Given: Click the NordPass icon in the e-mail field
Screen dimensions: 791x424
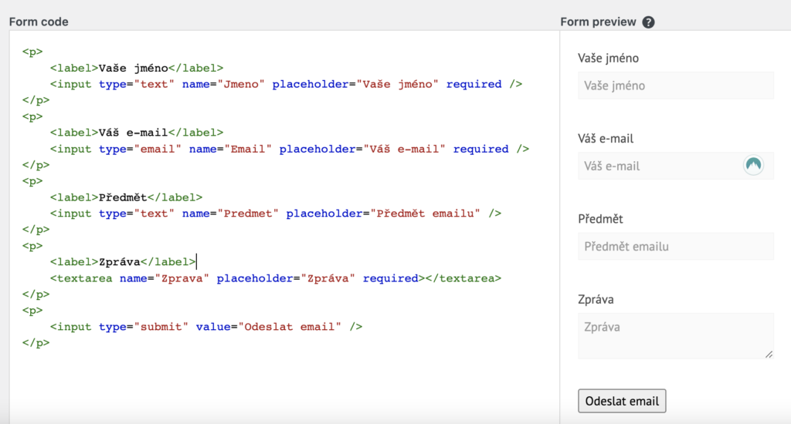Looking at the screenshot, I should click(753, 165).
